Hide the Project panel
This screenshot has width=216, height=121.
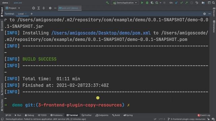(55, 8)
